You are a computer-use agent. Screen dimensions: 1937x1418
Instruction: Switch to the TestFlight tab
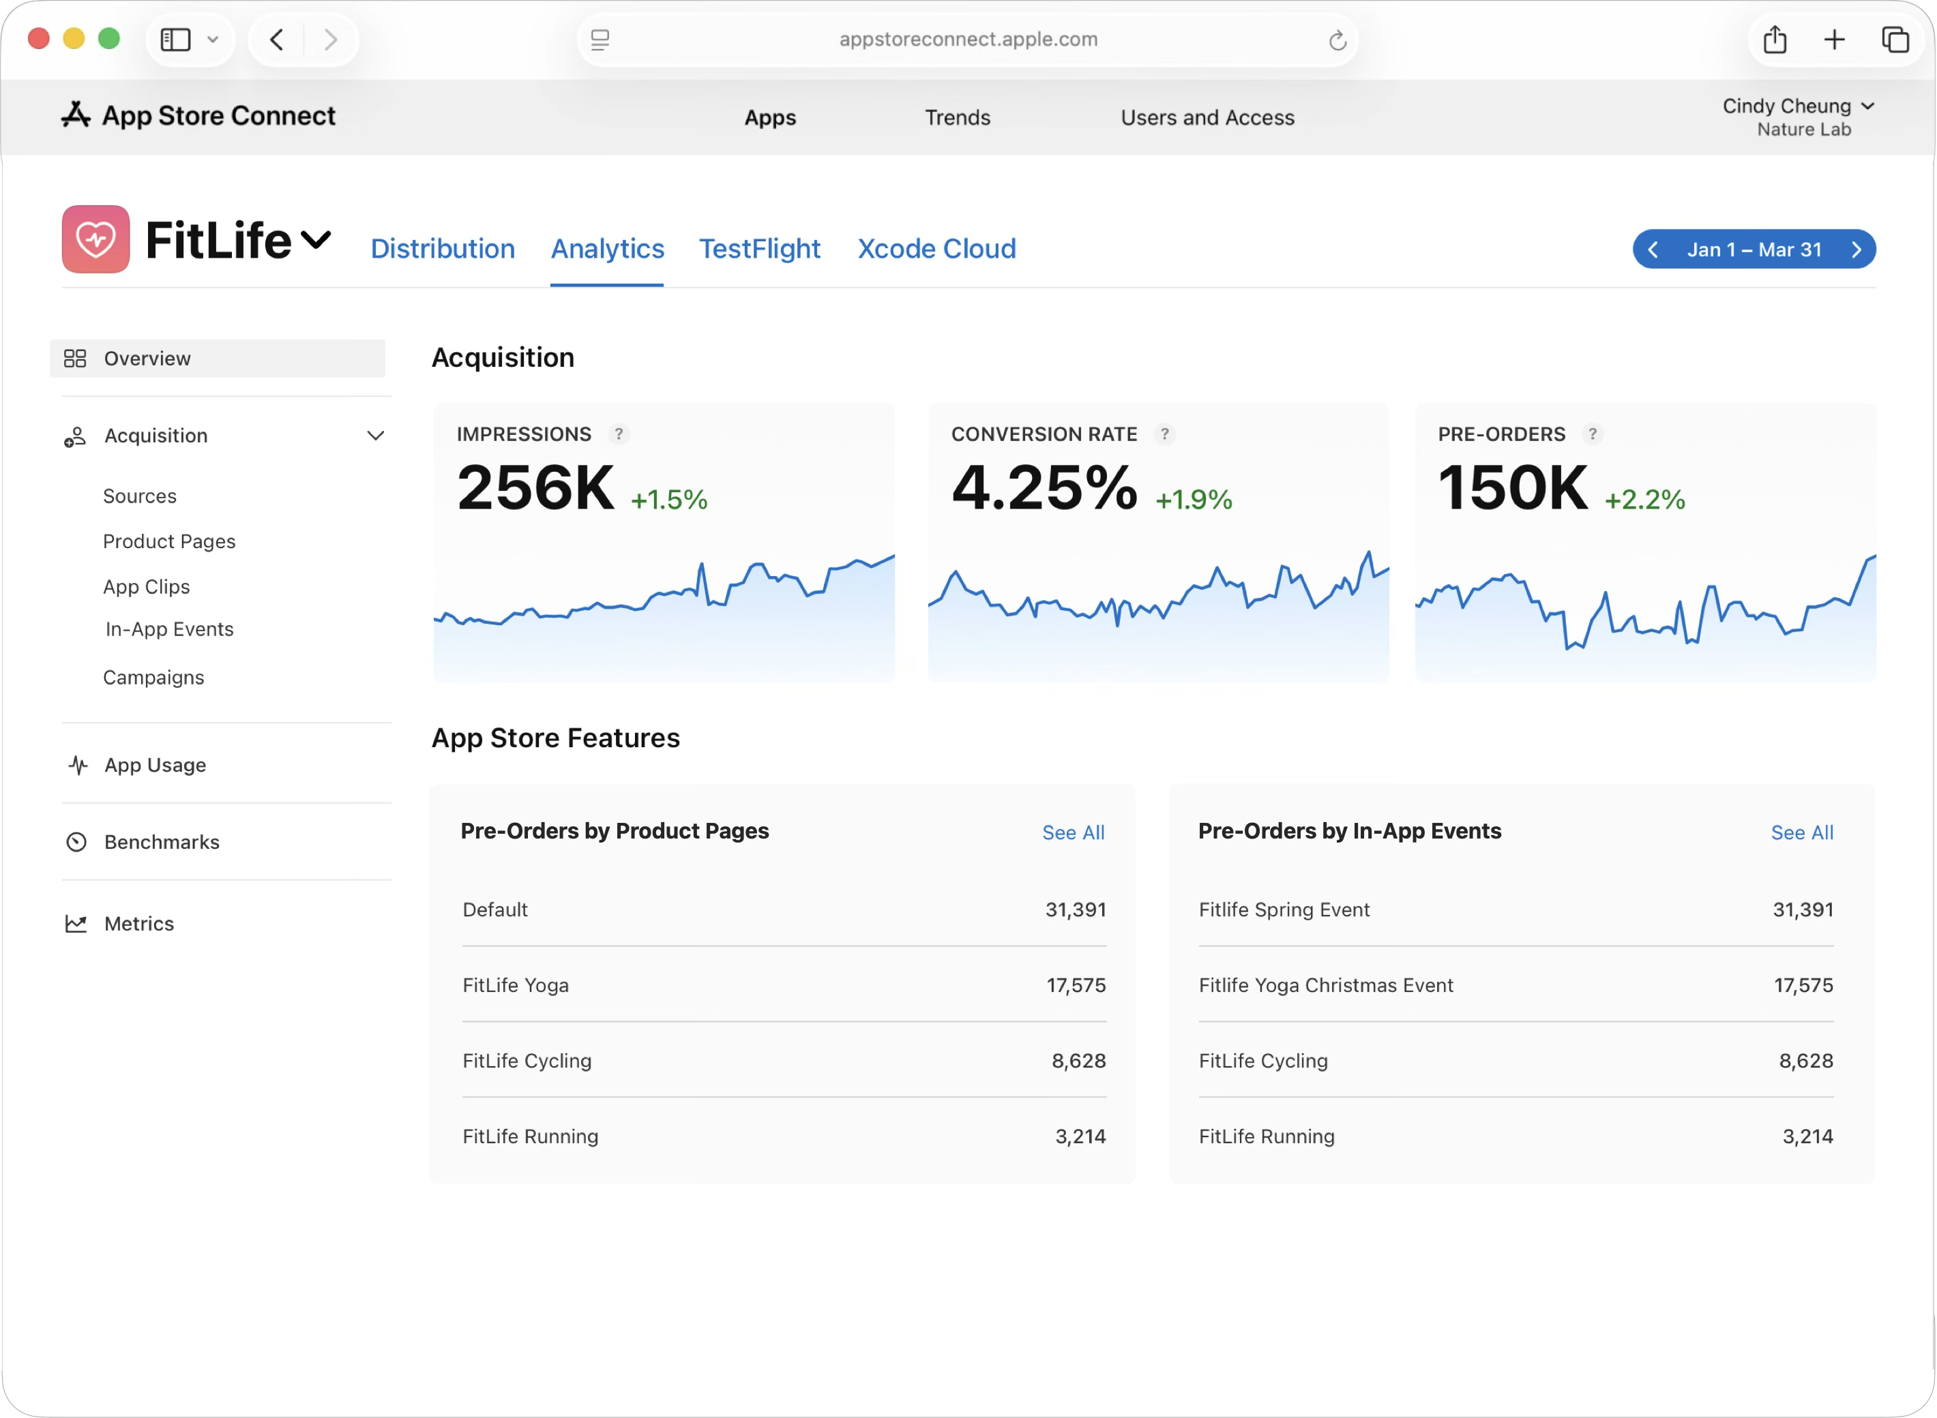759,249
